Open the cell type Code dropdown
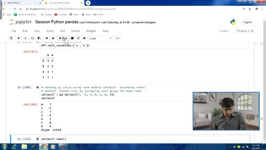Viewport: 266px width, 150px height. click(x=100, y=38)
